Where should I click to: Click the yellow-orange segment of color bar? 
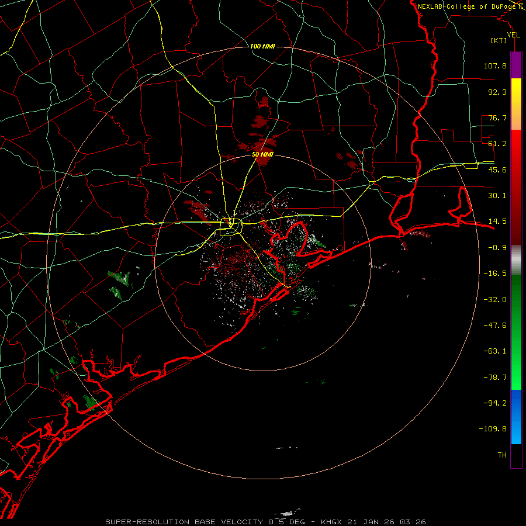[x=516, y=104]
